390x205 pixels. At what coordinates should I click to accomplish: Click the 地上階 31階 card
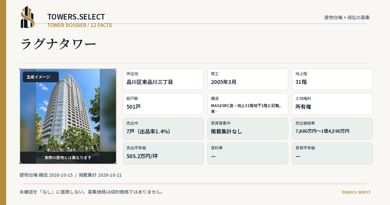[x=332, y=79]
